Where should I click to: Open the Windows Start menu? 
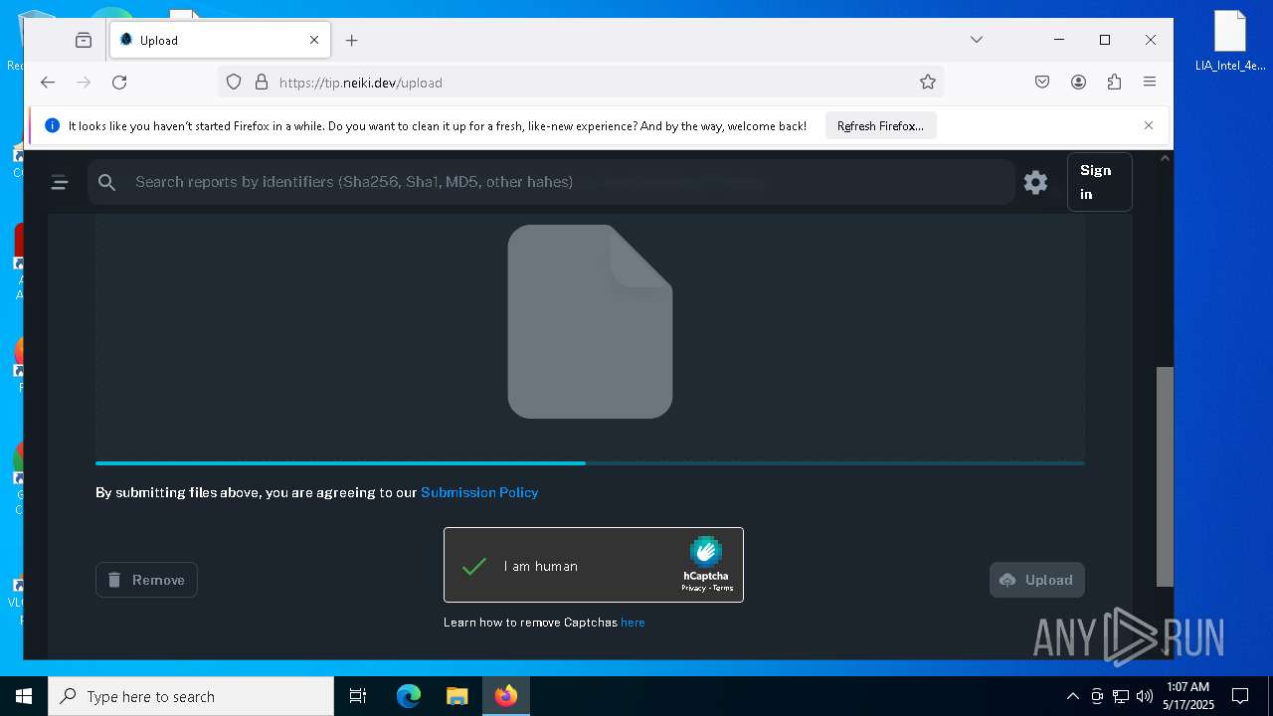(24, 696)
